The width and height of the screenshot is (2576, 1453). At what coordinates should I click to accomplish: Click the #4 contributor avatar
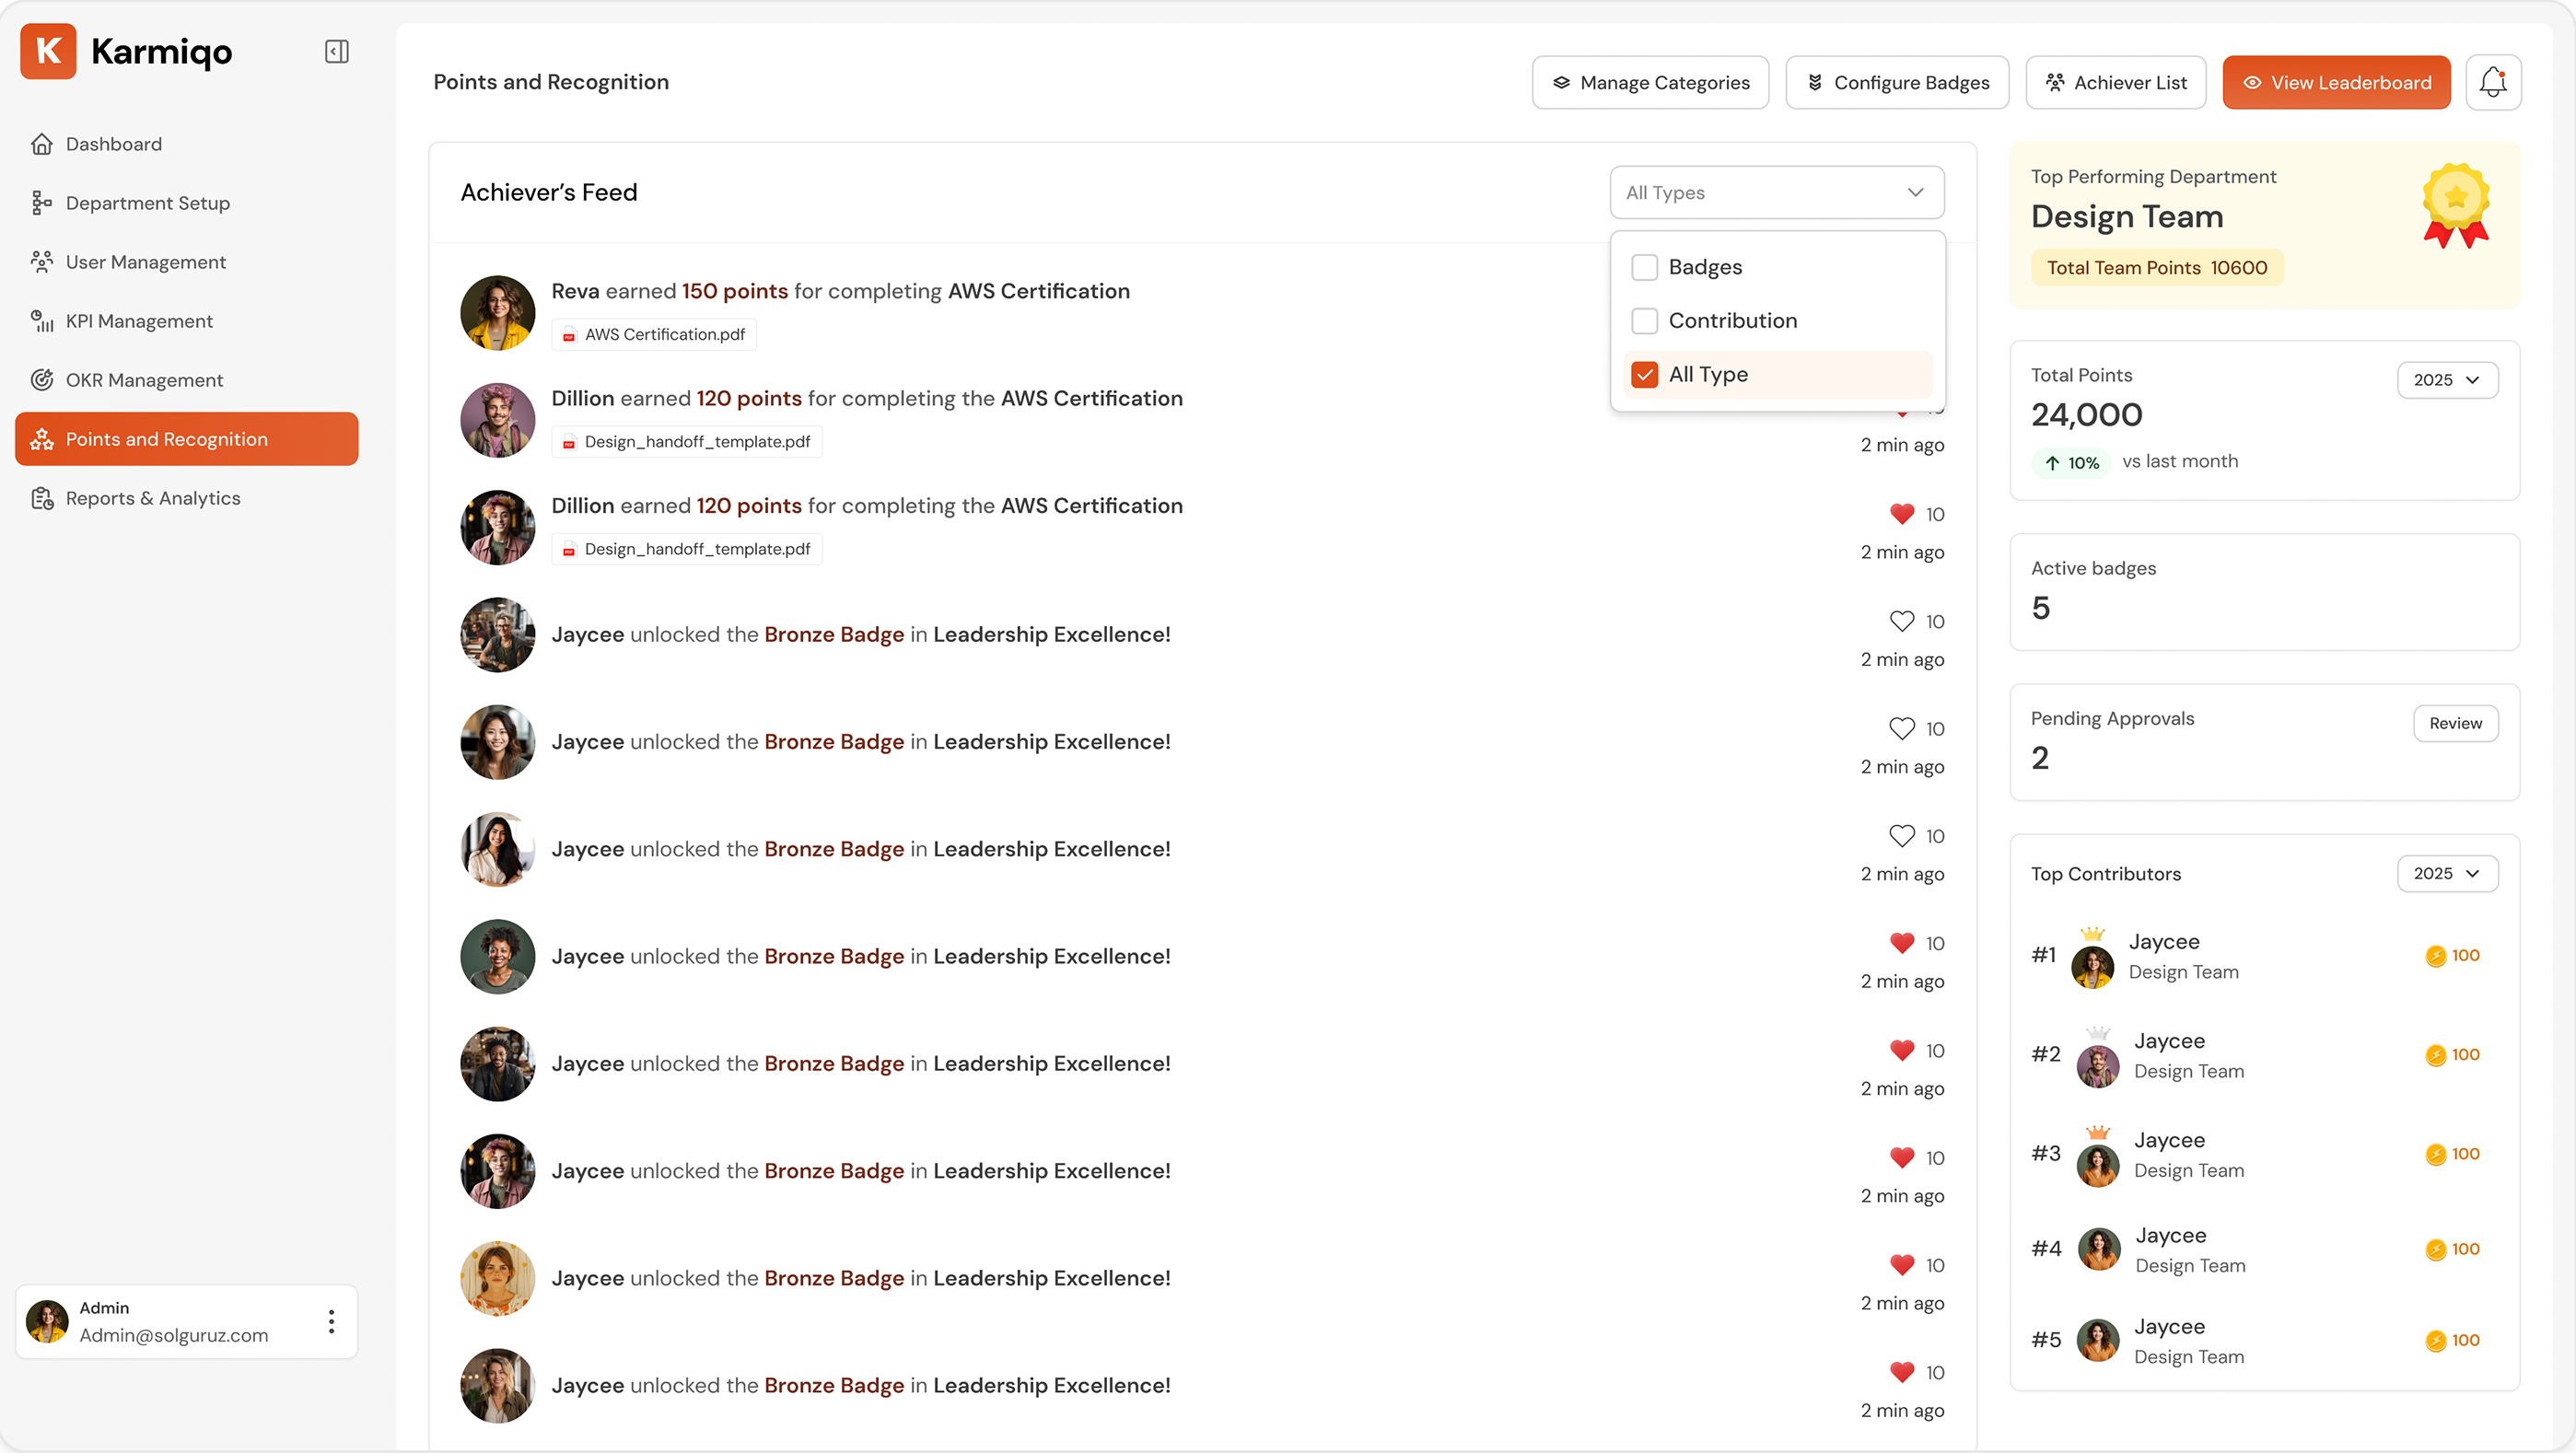click(x=2099, y=1249)
